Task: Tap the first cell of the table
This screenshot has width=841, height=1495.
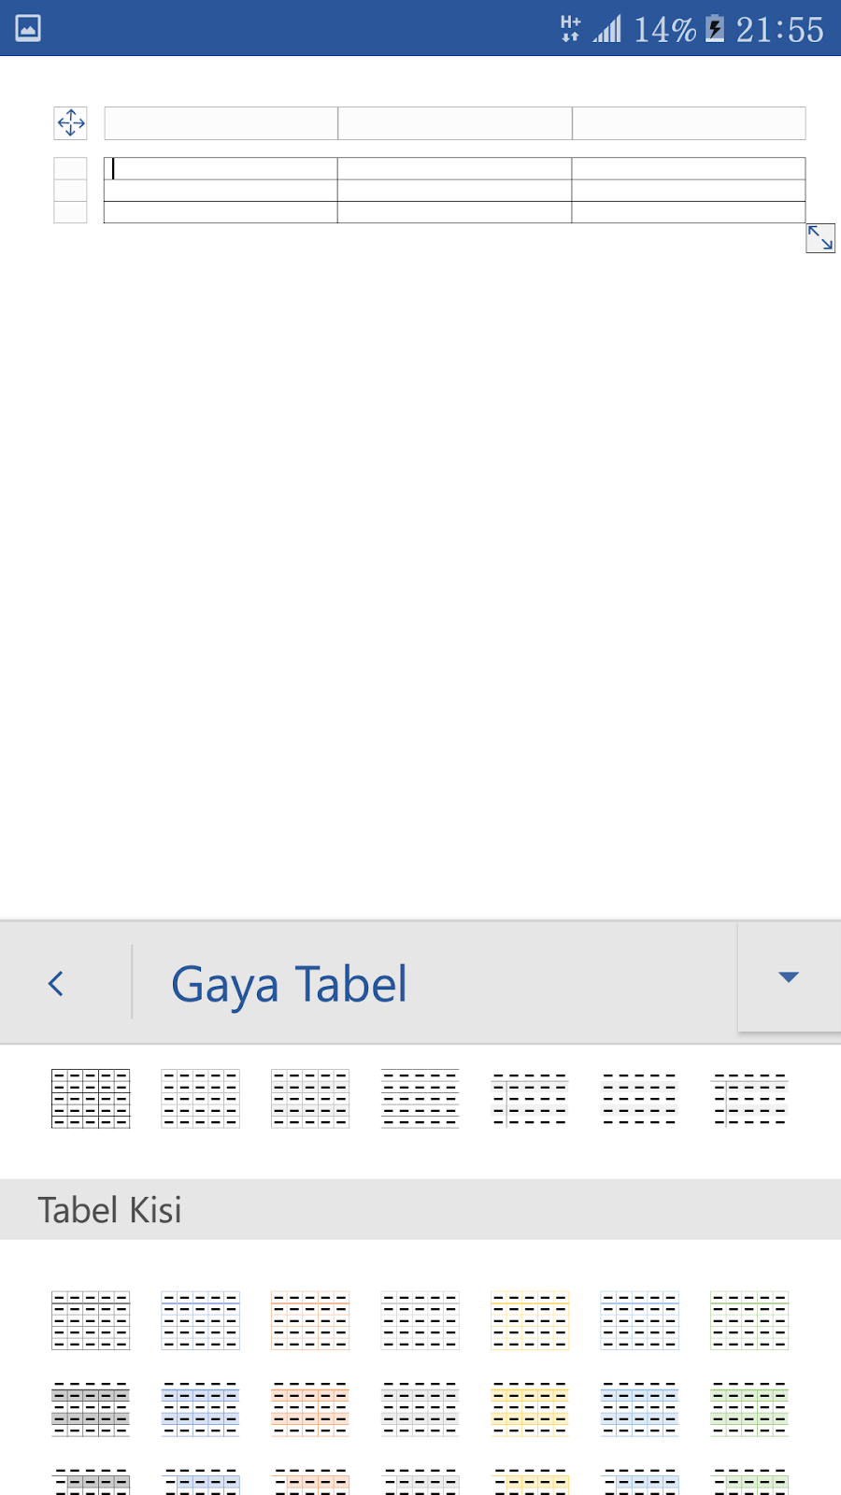Action: (221, 168)
